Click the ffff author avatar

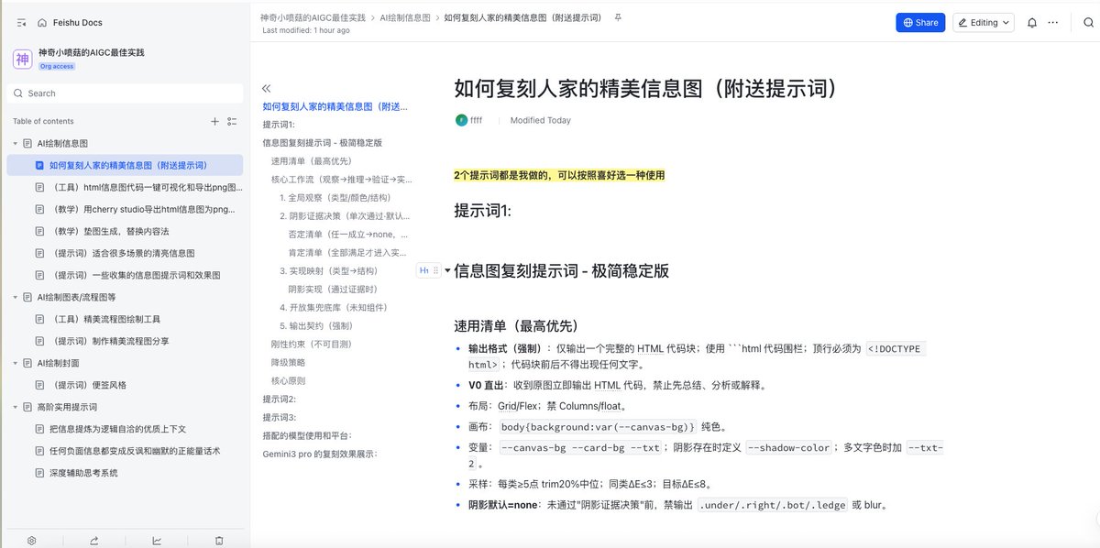point(461,120)
